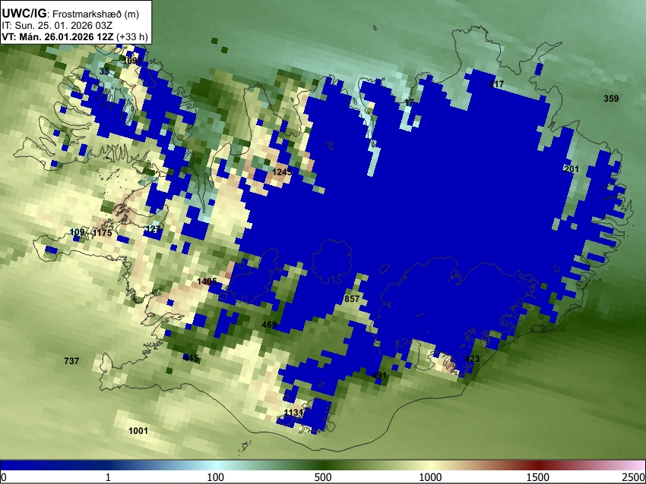The height and width of the screenshot is (484, 646).
Task: Choose the map value 1405
Action: click(207, 281)
